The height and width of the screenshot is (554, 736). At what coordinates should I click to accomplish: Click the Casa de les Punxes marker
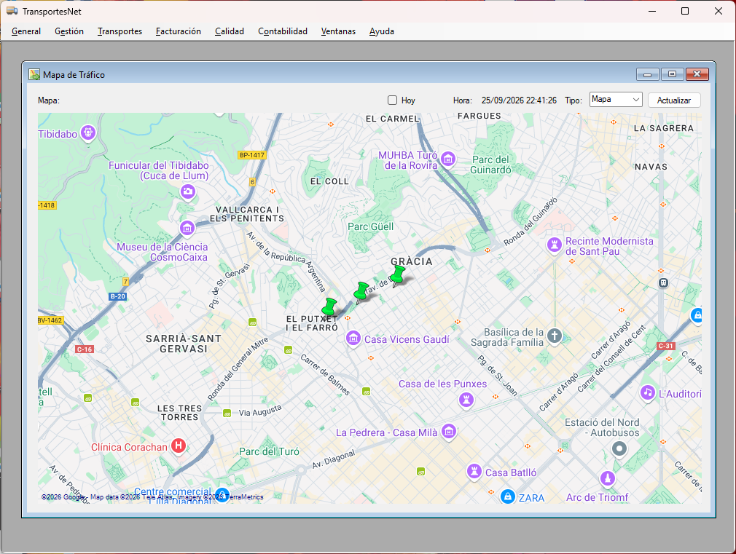(466, 400)
